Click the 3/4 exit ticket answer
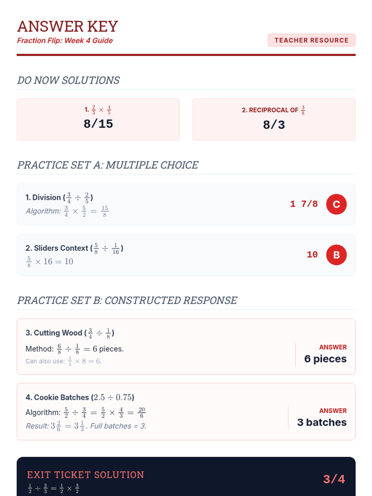372x496 pixels. point(334,479)
